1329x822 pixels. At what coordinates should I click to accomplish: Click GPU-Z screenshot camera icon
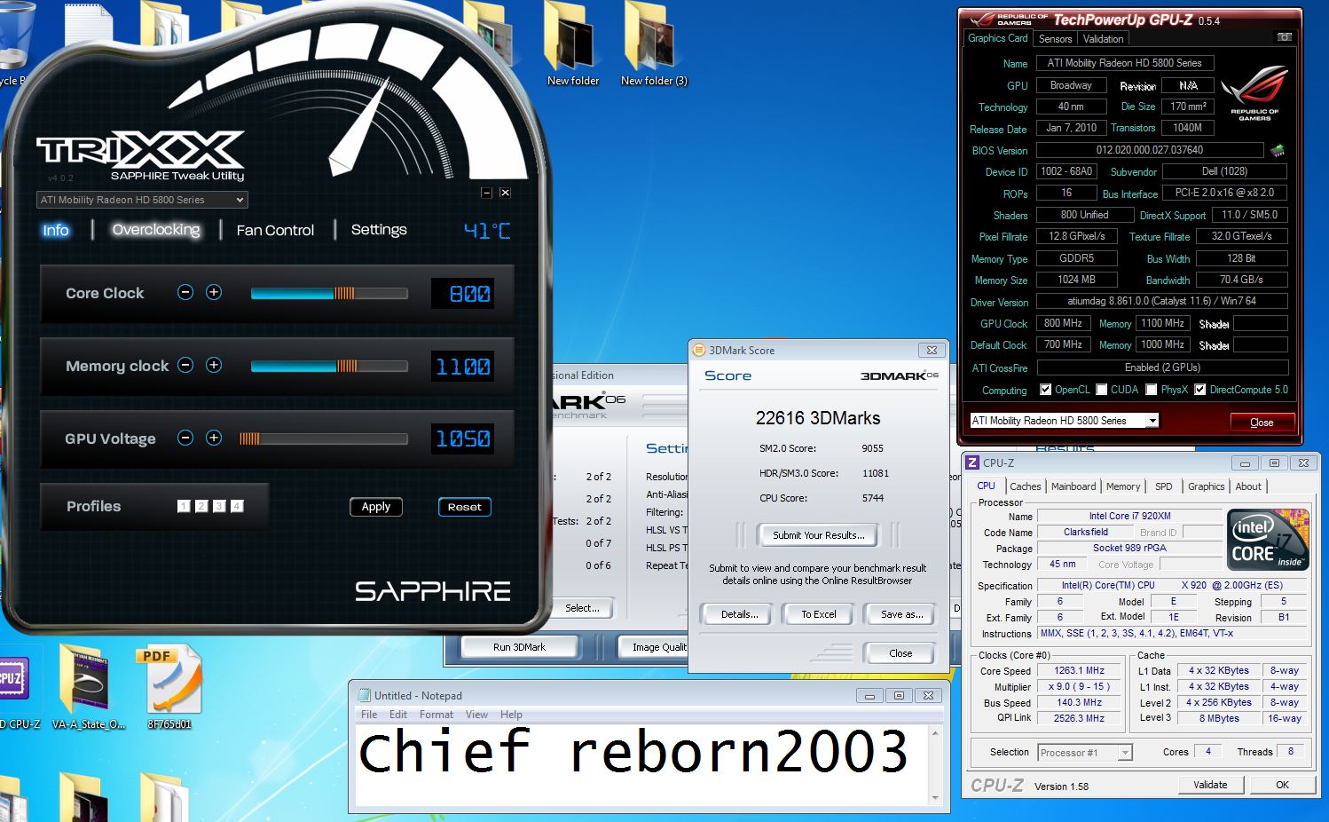coord(1284,37)
